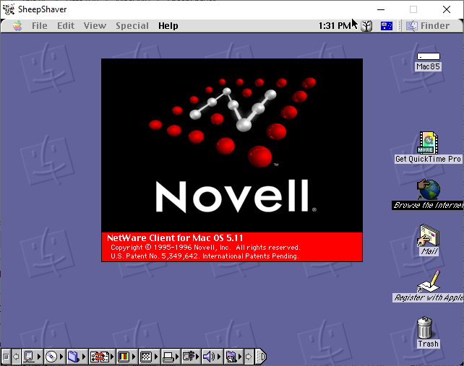Open the AppleTalk switch Control Strip module
The width and height of the screenshot is (464, 366).
pos(33,357)
